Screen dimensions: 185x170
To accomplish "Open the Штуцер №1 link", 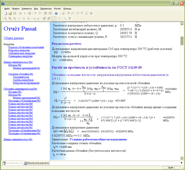I will (15, 95).
